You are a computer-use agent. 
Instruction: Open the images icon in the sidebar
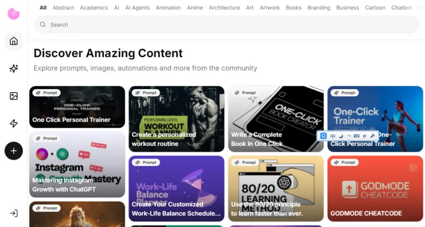click(x=14, y=96)
